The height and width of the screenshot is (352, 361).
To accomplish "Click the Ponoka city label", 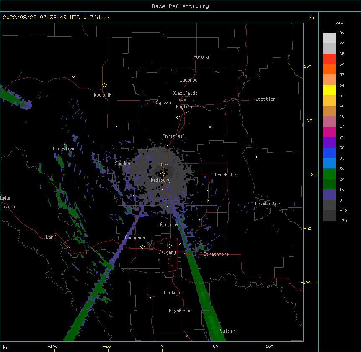I will pos(201,57).
